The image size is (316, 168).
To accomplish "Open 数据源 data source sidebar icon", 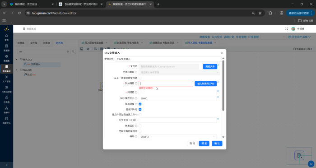I will pos(6,48).
